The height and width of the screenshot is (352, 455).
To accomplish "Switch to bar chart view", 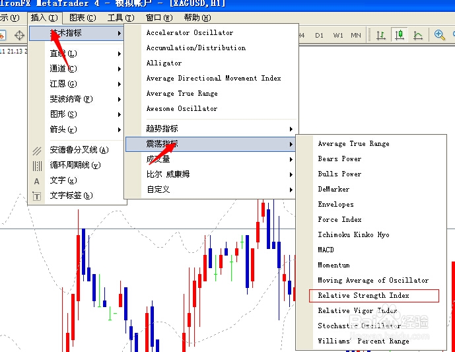I will (x=381, y=35).
